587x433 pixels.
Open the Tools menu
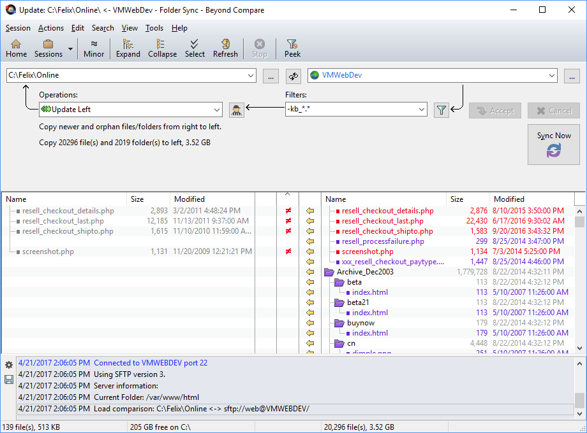[154, 28]
